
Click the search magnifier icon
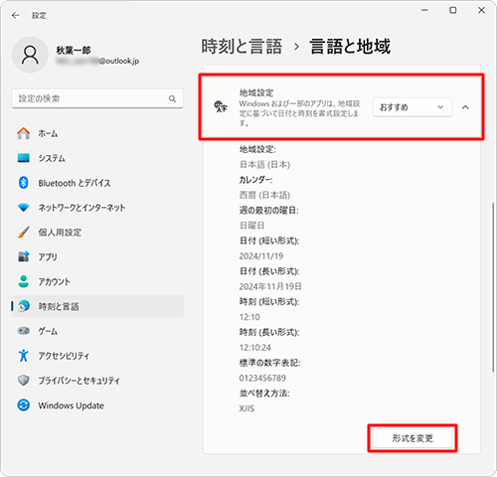pos(172,98)
